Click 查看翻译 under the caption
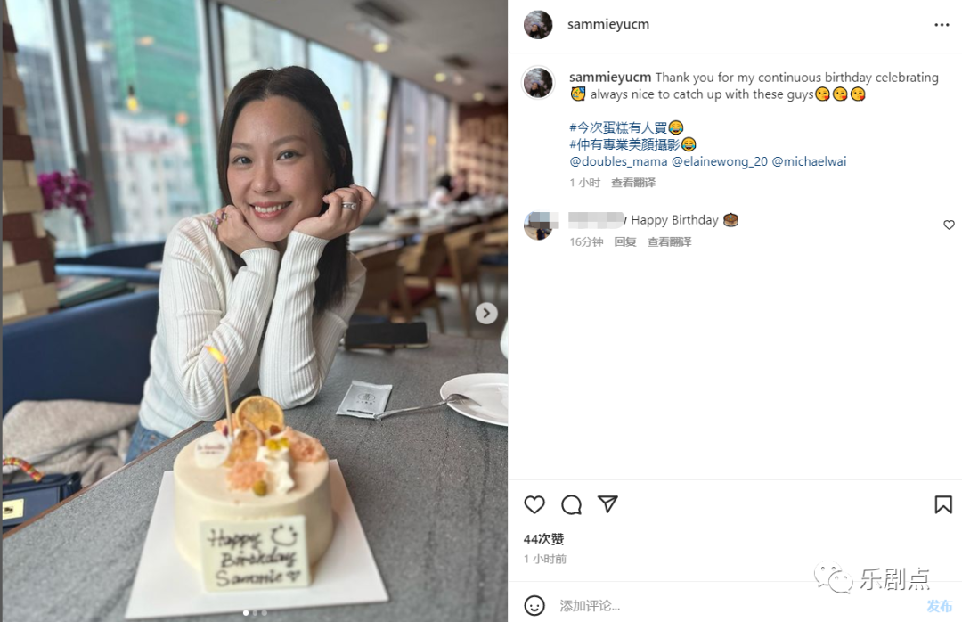This screenshot has height=622, width=962. pos(633,183)
